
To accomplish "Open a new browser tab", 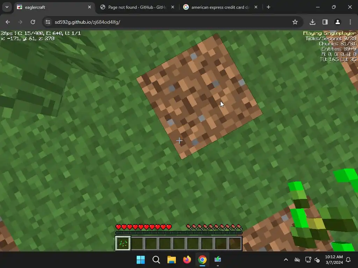I will click(x=268, y=7).
